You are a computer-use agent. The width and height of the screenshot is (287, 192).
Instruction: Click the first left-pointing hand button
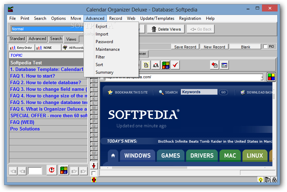click(x=13, y=171)
